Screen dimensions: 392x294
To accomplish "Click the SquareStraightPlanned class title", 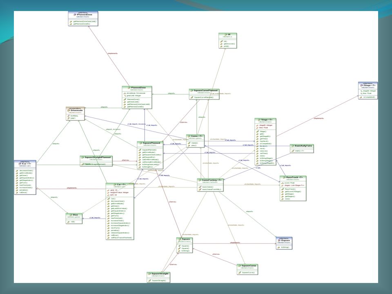I will pyautogui.click(x=98, y=158).
